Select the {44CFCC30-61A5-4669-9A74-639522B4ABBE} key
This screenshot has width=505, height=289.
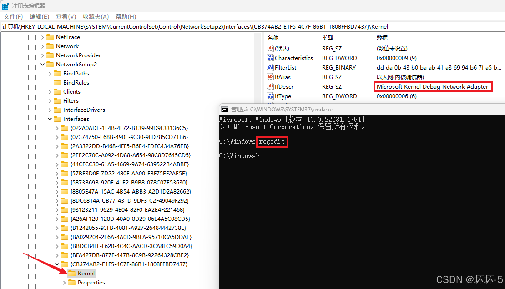pyautogui.click(x=130, y=164)
